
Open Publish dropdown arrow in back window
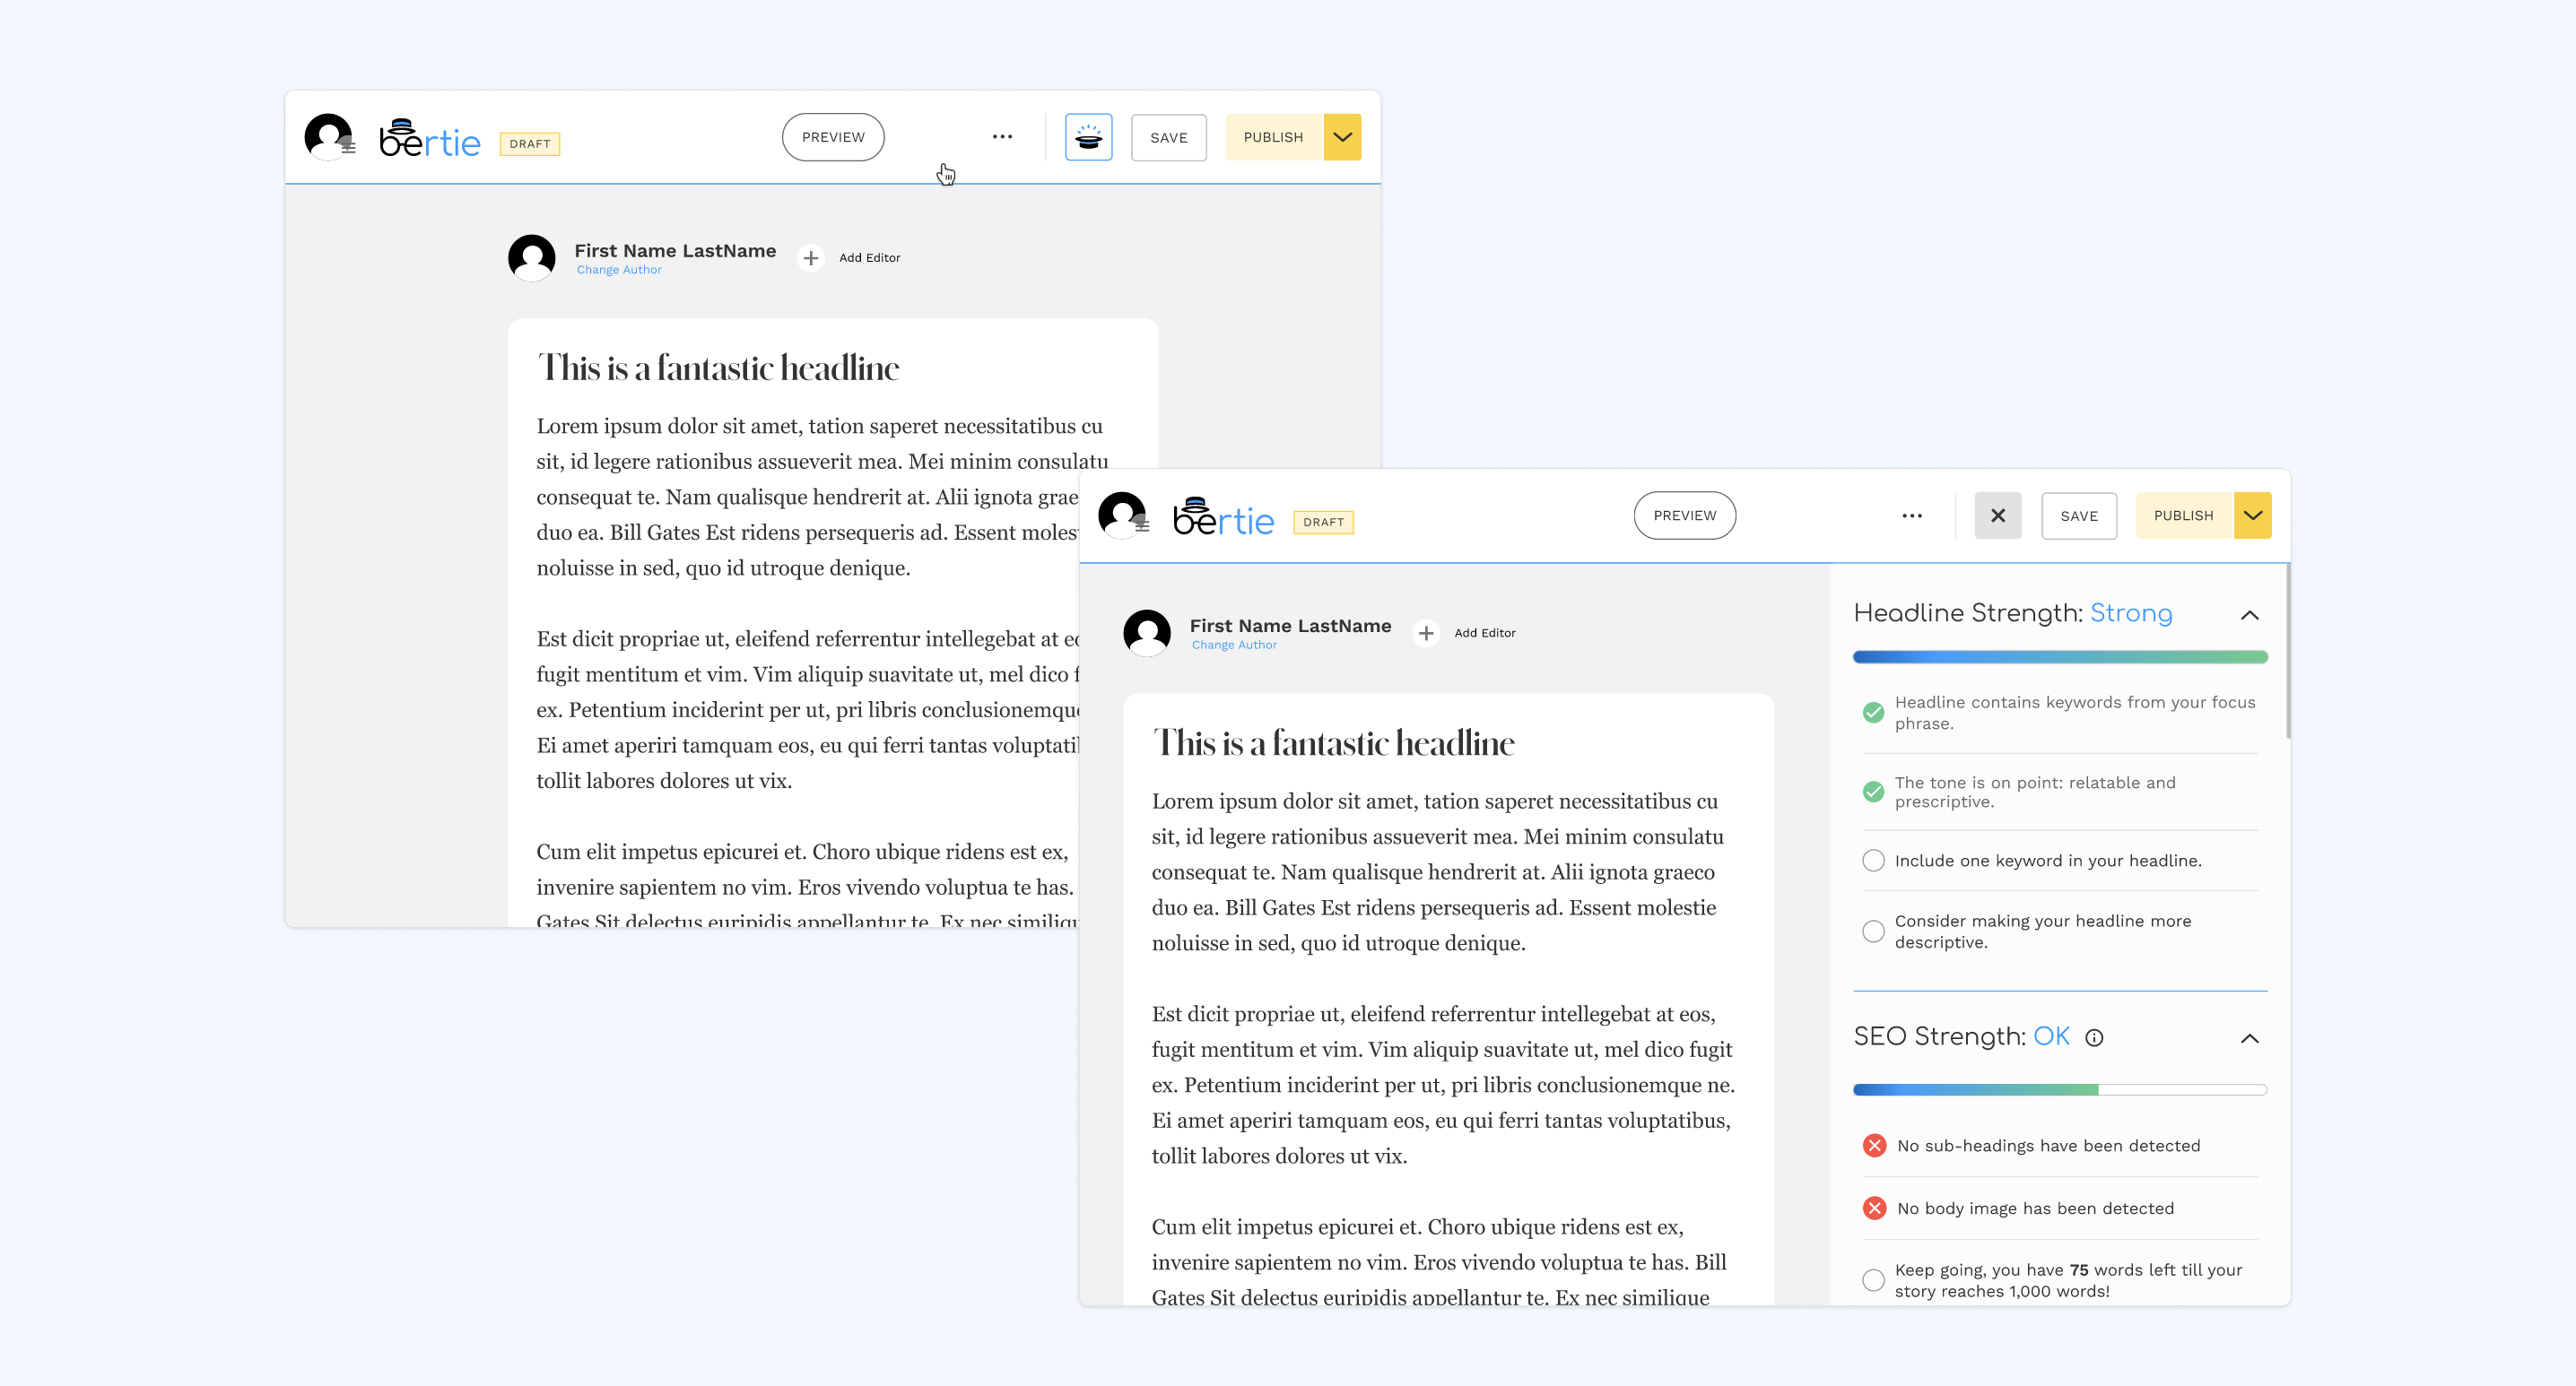pos(1342,137)
